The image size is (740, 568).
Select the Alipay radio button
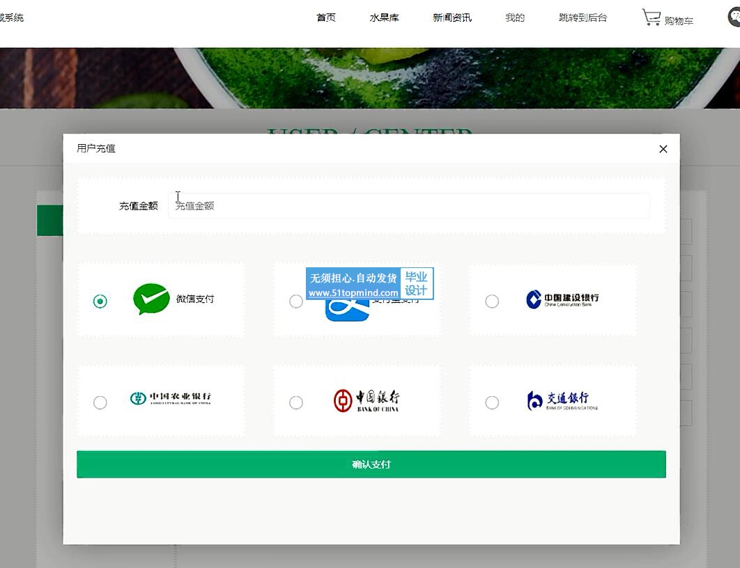[x=296, y=301]
